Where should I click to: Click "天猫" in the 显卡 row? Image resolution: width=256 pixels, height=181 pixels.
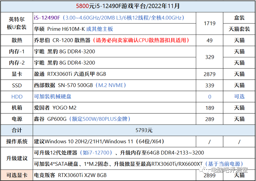point(239,74)
